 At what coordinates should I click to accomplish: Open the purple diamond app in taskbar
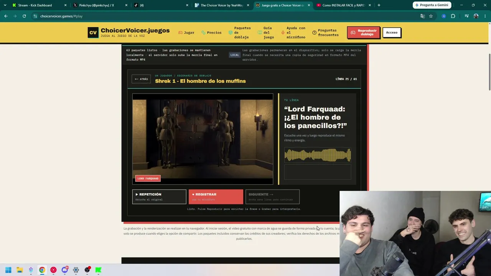tap(31, 270)
